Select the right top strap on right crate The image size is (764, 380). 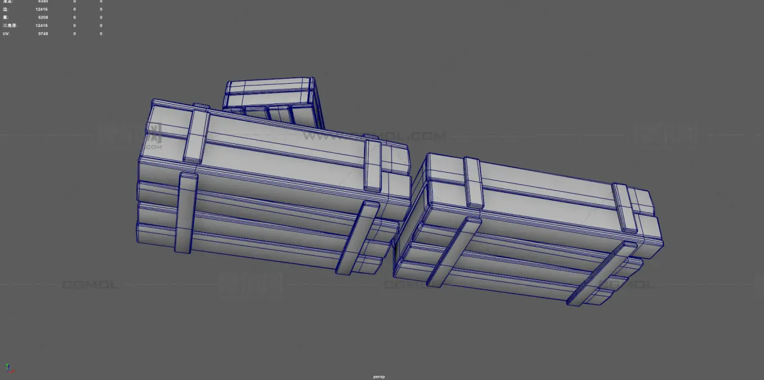(x=626, y=208)
